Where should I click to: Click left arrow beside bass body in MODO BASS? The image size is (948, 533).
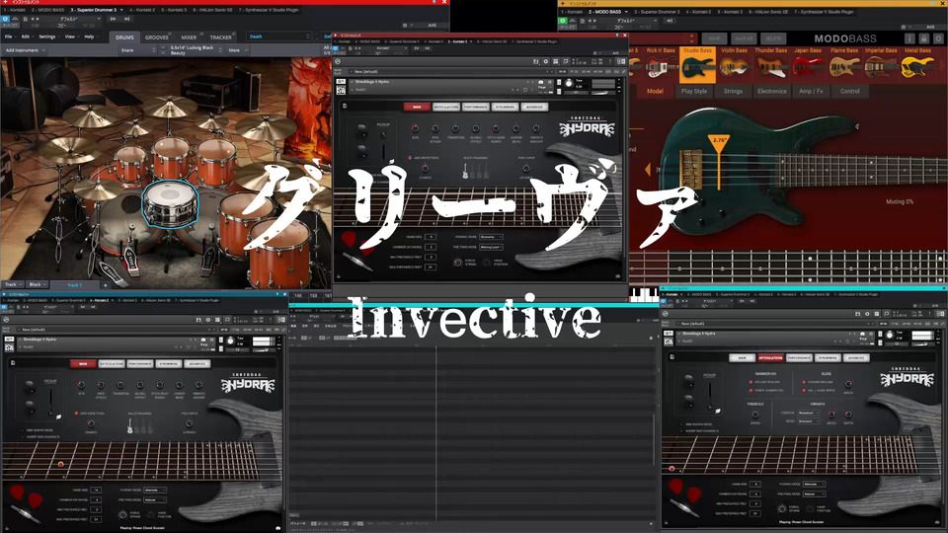(x=648, y=170)
